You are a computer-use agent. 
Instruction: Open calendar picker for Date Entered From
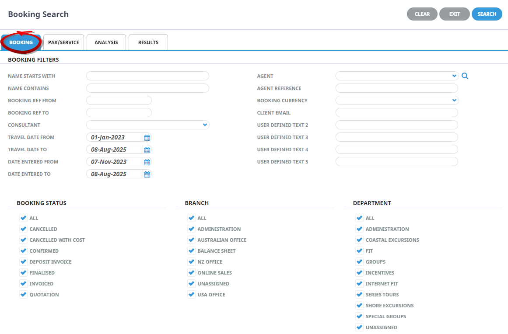[147, 162]
